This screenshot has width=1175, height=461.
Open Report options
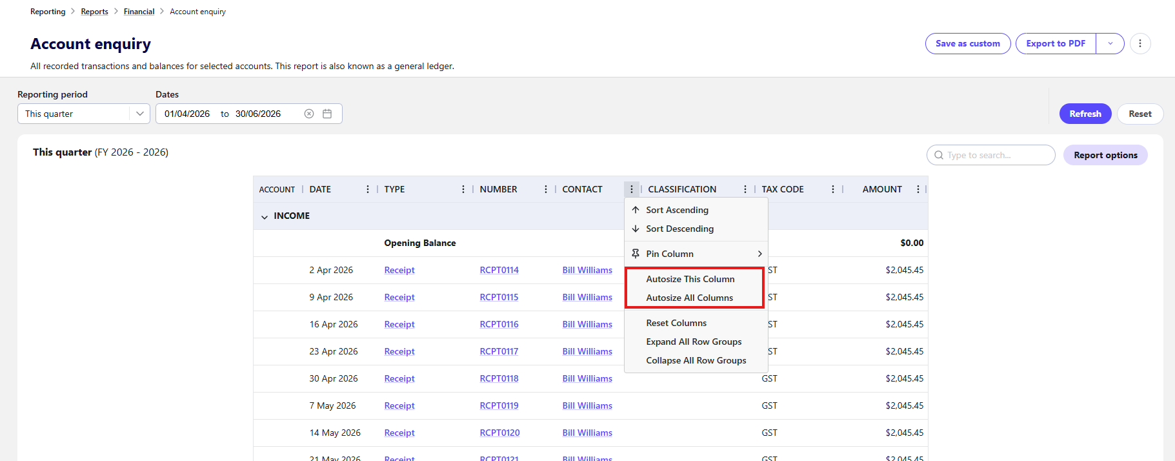1105,155
